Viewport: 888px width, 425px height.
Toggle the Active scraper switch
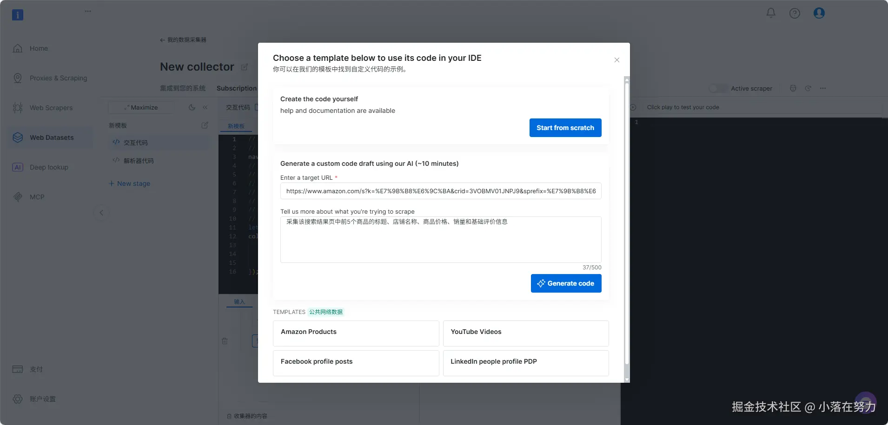717,88
